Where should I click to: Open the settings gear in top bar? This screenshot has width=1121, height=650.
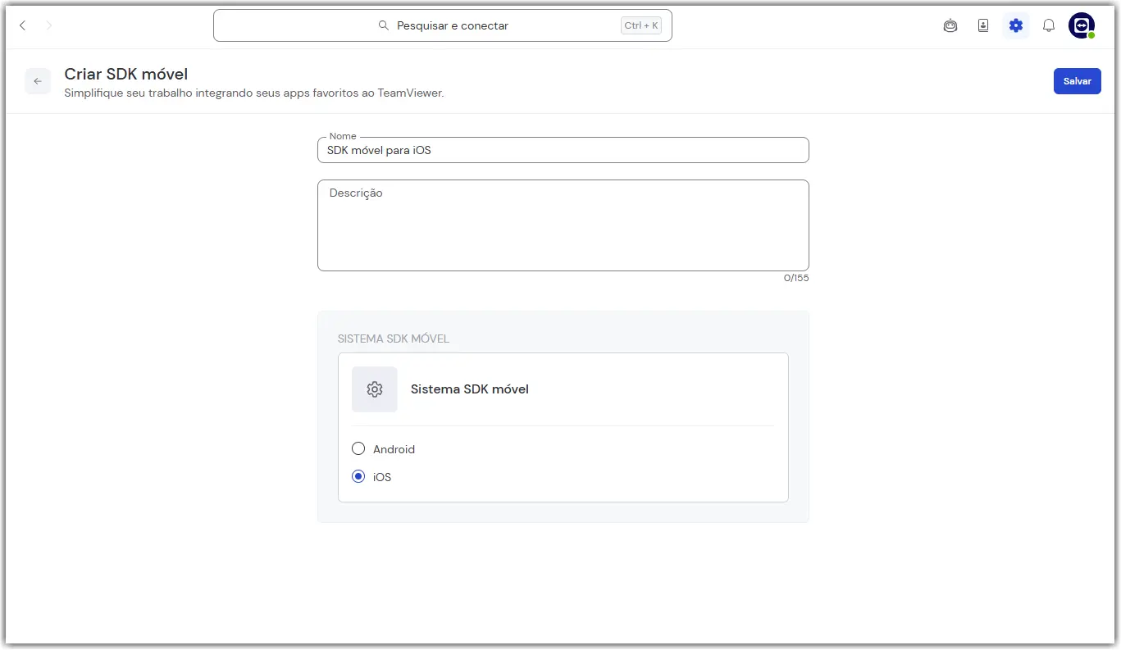tap(1016, 25)
